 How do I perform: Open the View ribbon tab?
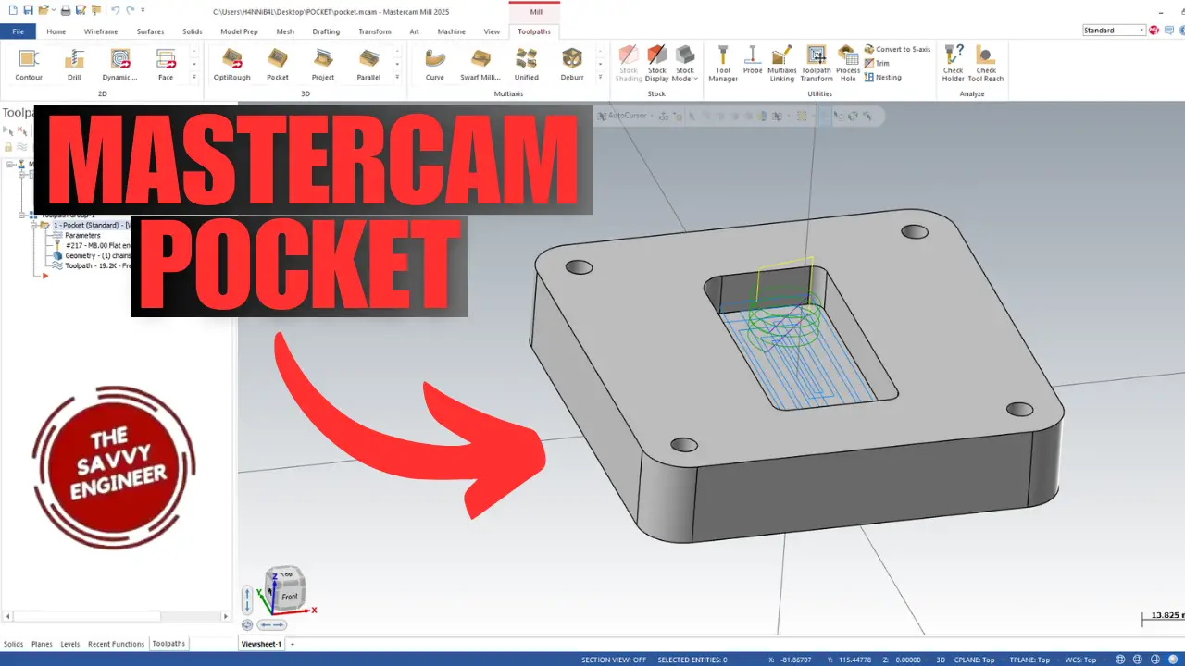point(492,31)
